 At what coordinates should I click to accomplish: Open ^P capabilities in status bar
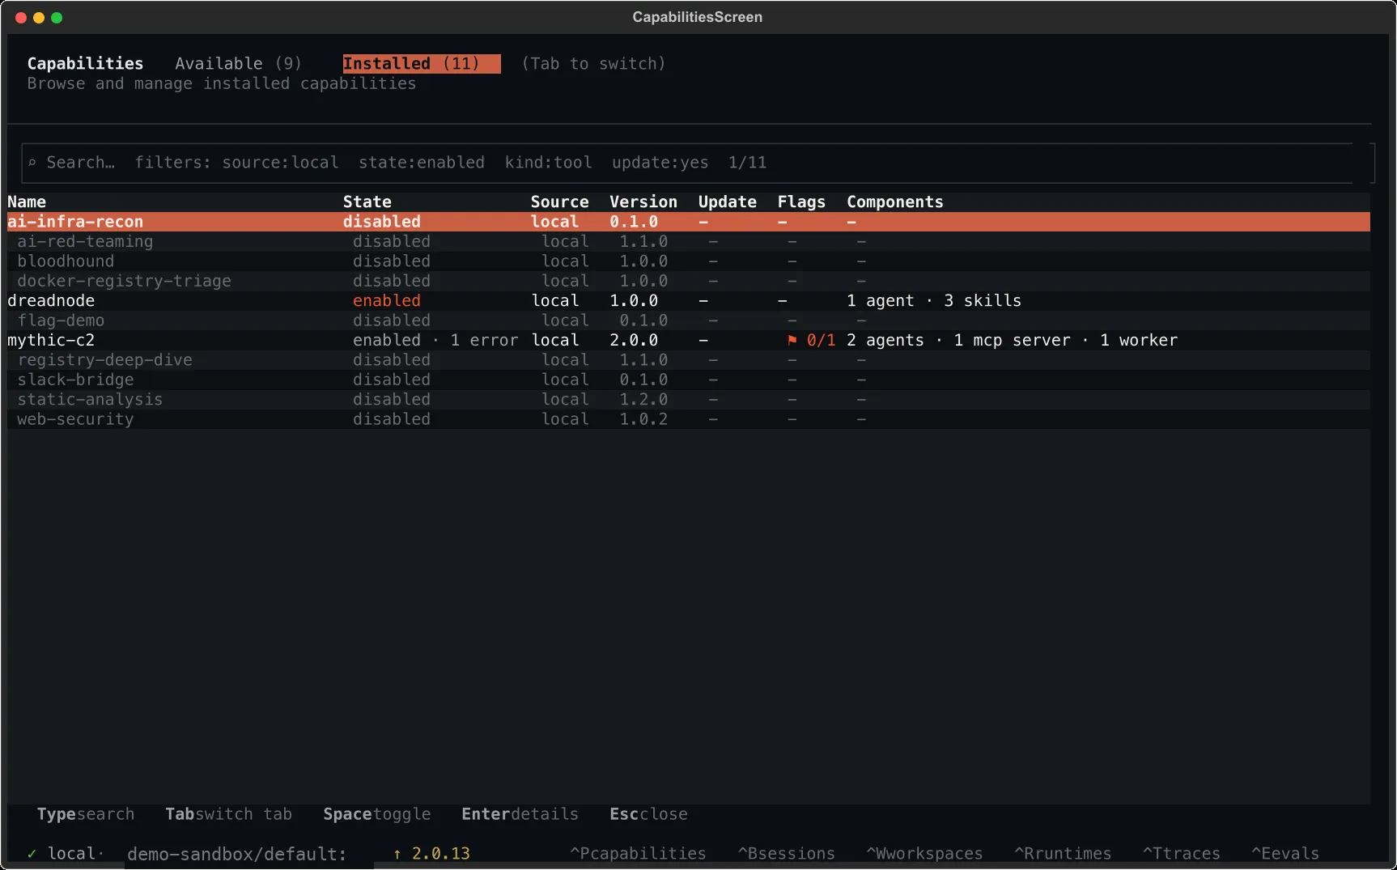click(638, 854)
